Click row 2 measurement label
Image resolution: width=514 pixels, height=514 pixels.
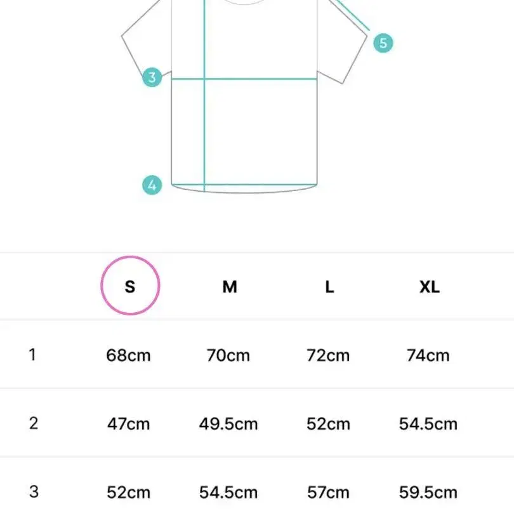[34, 423]
